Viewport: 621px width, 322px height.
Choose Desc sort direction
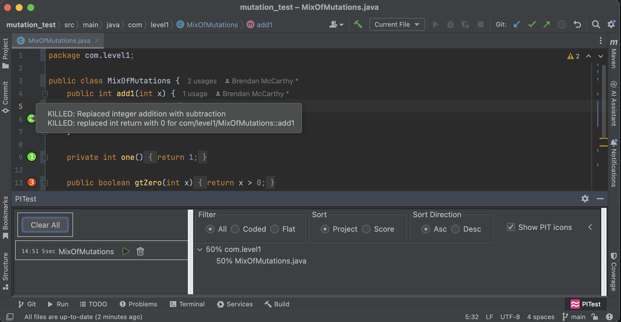pyautogui.click(x=455, y=229)
